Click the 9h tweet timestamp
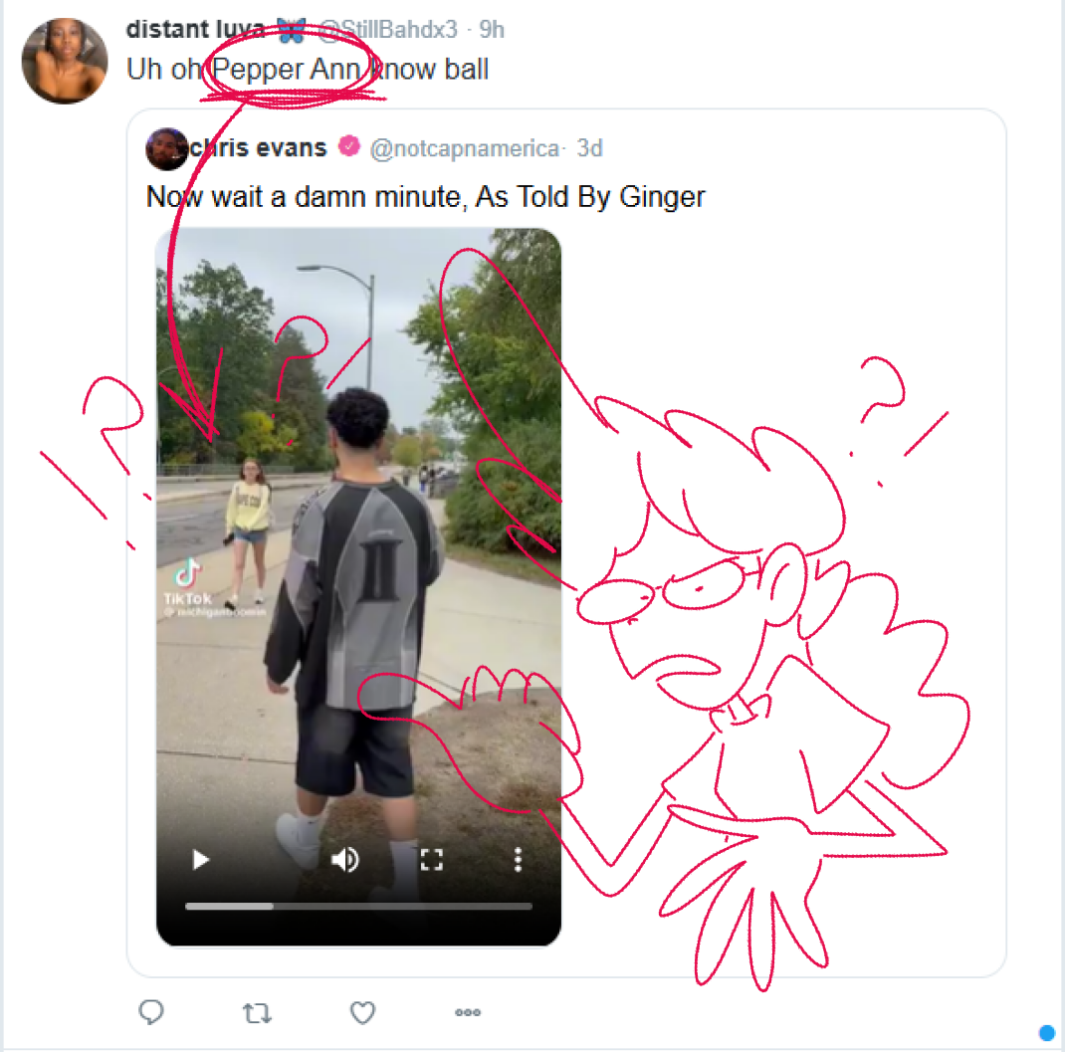The width and height of the screenshot is (1065, 1052). 492,29
